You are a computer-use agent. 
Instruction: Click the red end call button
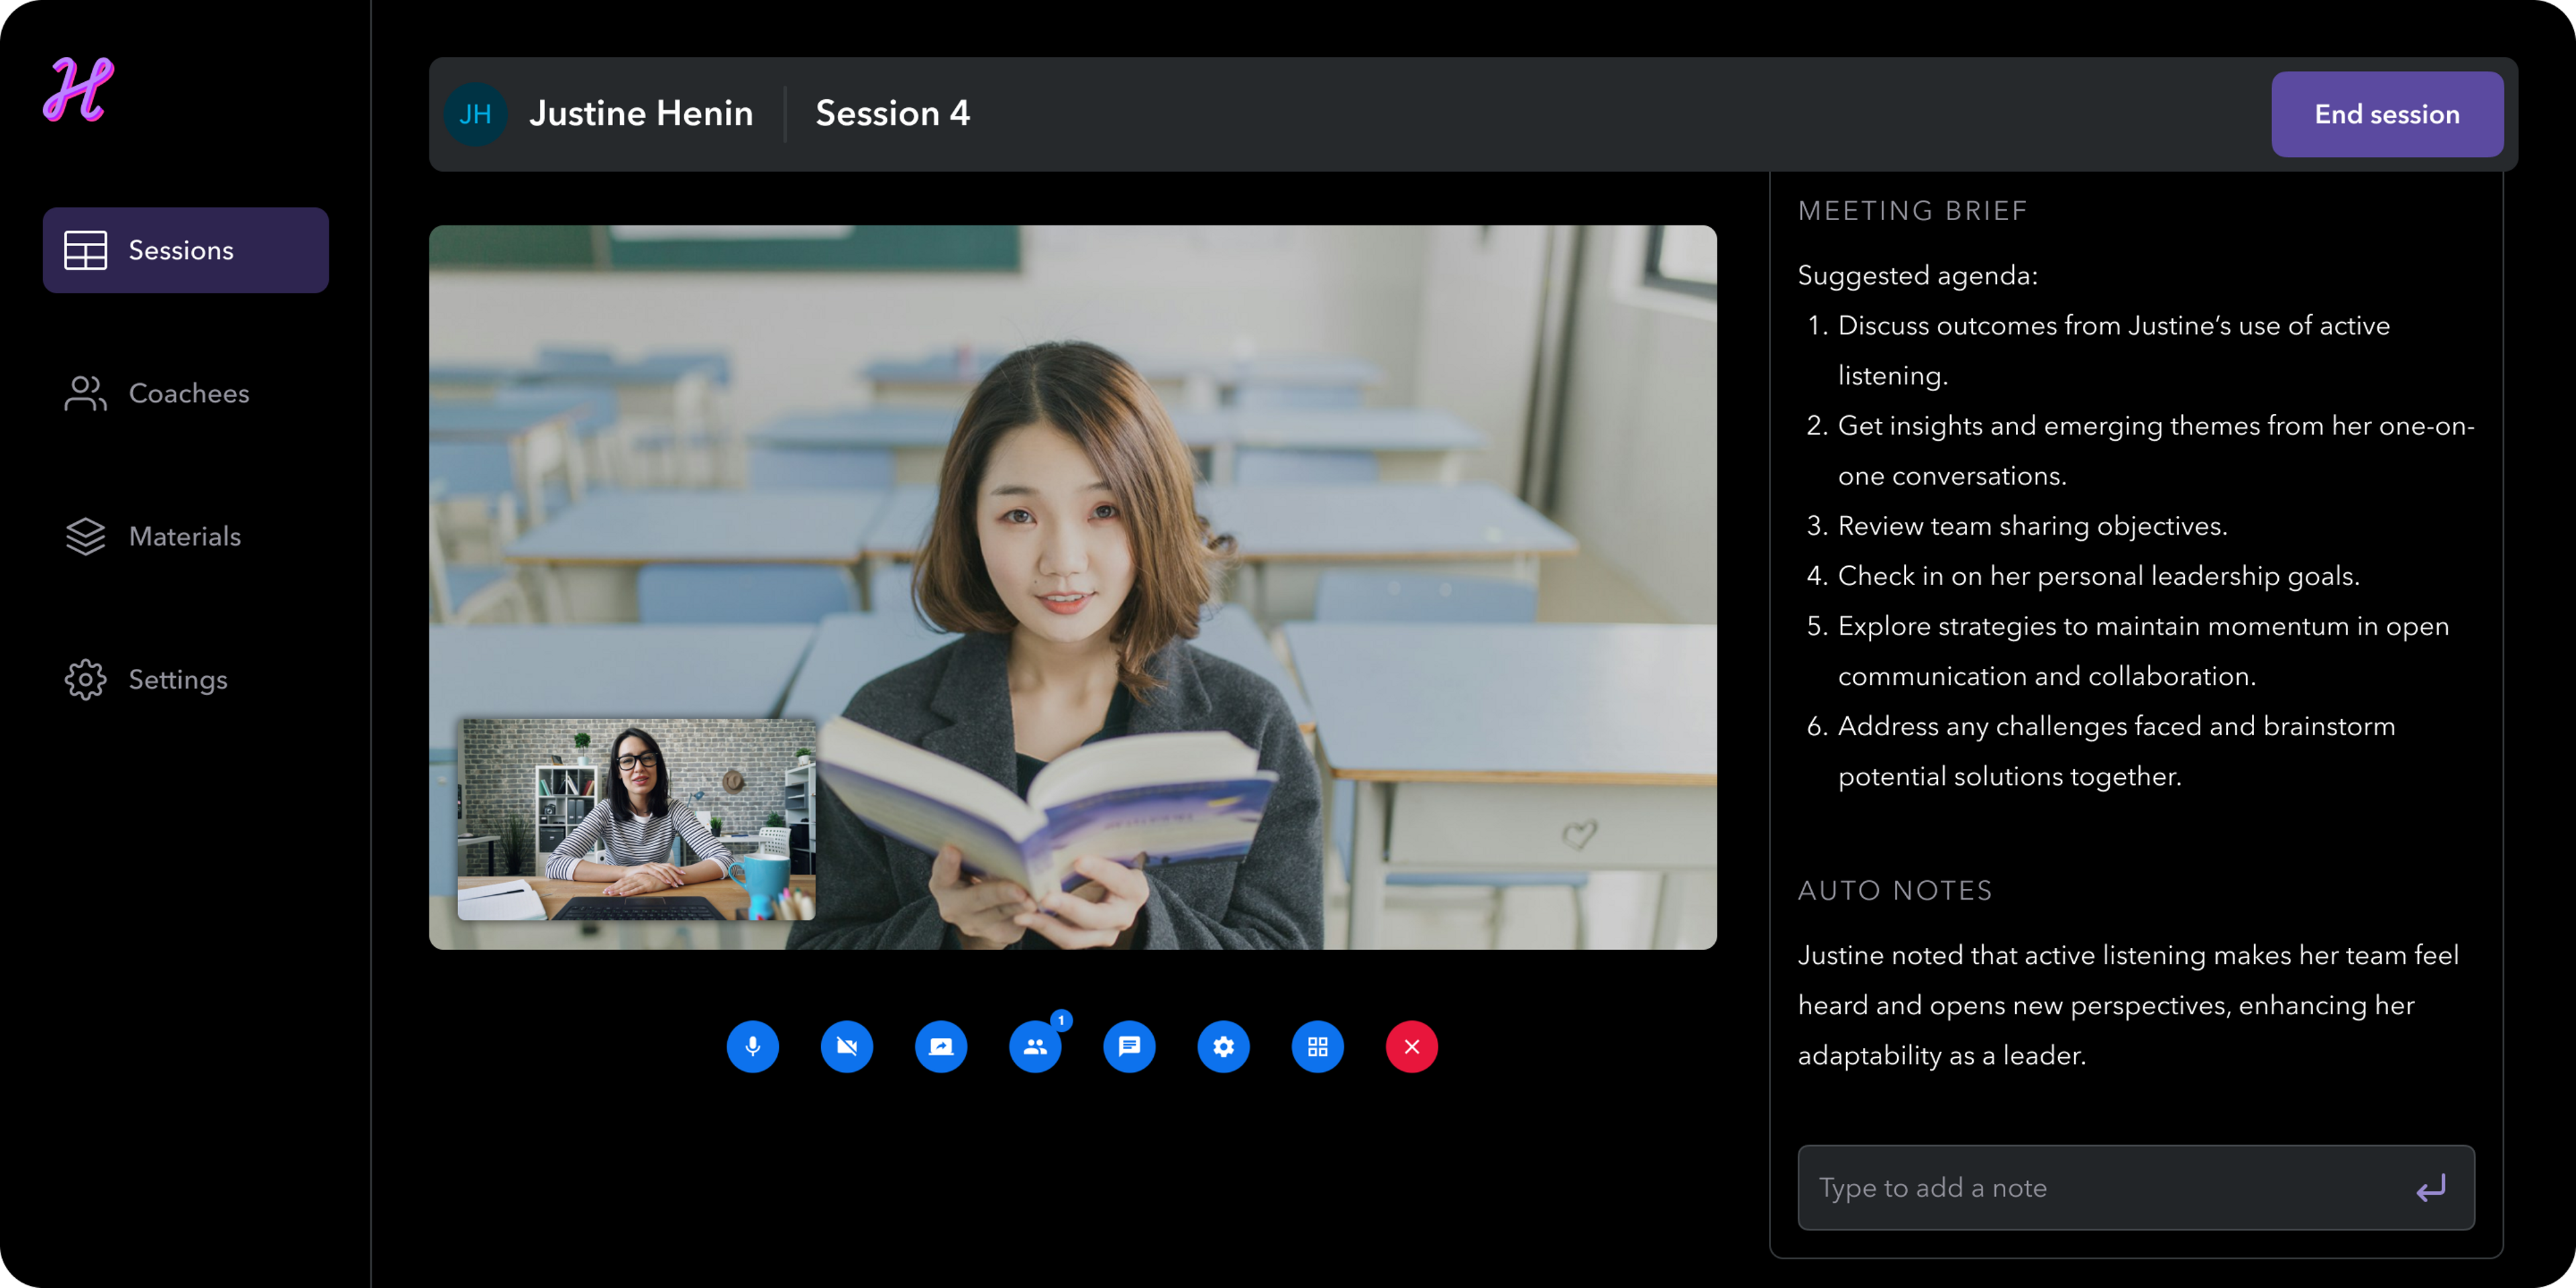[1408, 1046]
